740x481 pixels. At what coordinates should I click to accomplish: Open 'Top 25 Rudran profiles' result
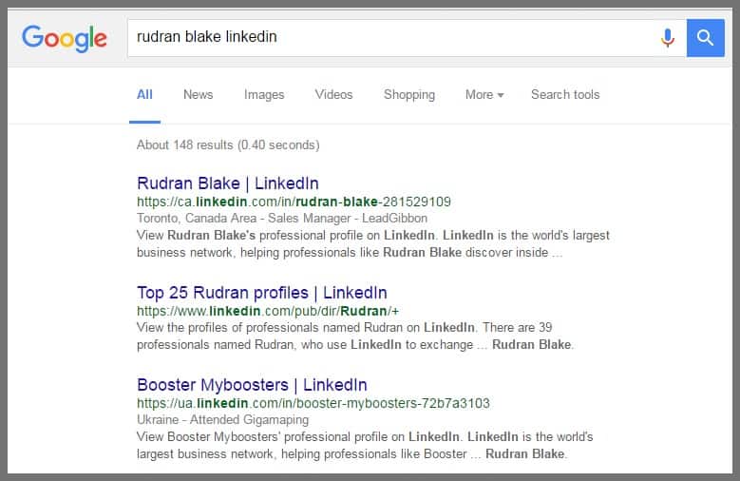[x=261, y=293]
